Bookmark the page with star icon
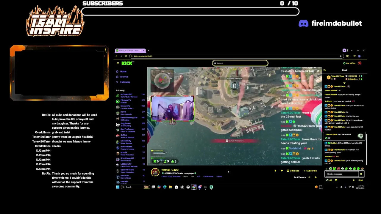Viewport: 381px width, 214px height. click(x=341, y=56)
